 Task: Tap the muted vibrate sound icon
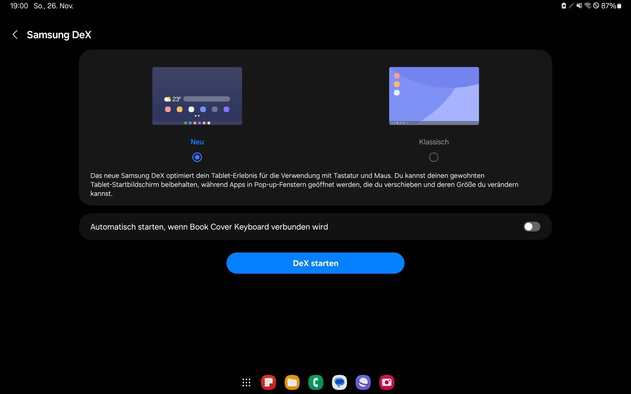click(x=579, y=6)
